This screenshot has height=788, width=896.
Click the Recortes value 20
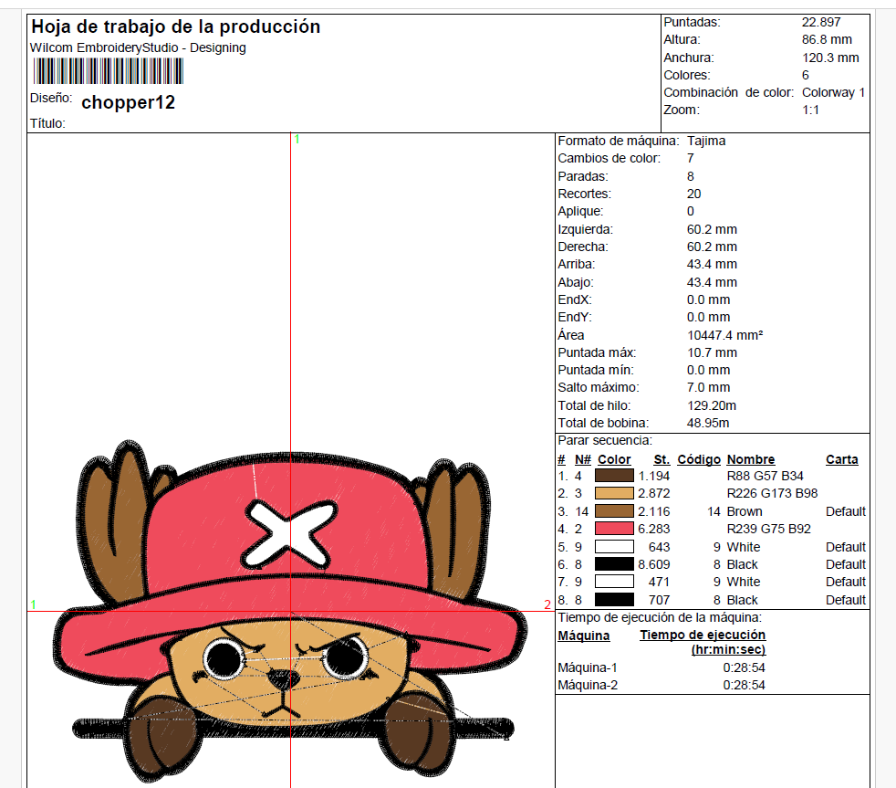[693, 194]
